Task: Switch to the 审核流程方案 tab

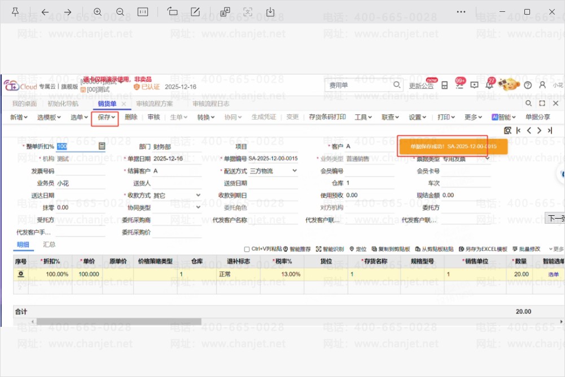Action: point(155,104)
